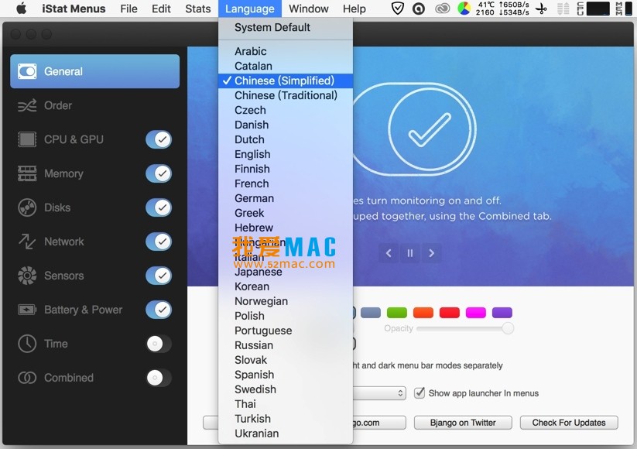
Task: Open the Order section
Action: [94, 105]
